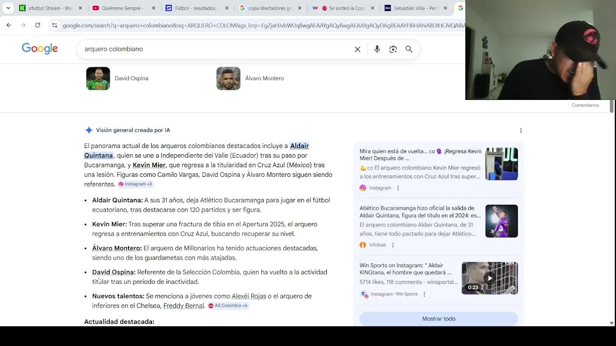Image resolution: width=616 pixels, height=346 pixels.
Task: Go back with the browser back arrow
Action: pyautogui.click(x=9, y=25)
